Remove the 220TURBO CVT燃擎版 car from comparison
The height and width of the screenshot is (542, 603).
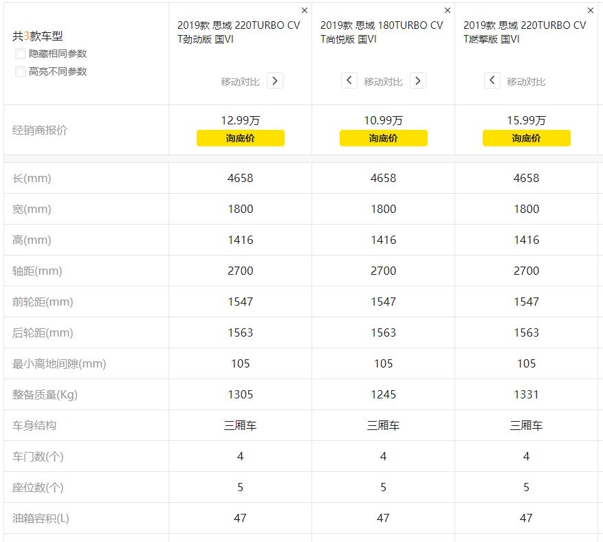(x=591, y=10)
